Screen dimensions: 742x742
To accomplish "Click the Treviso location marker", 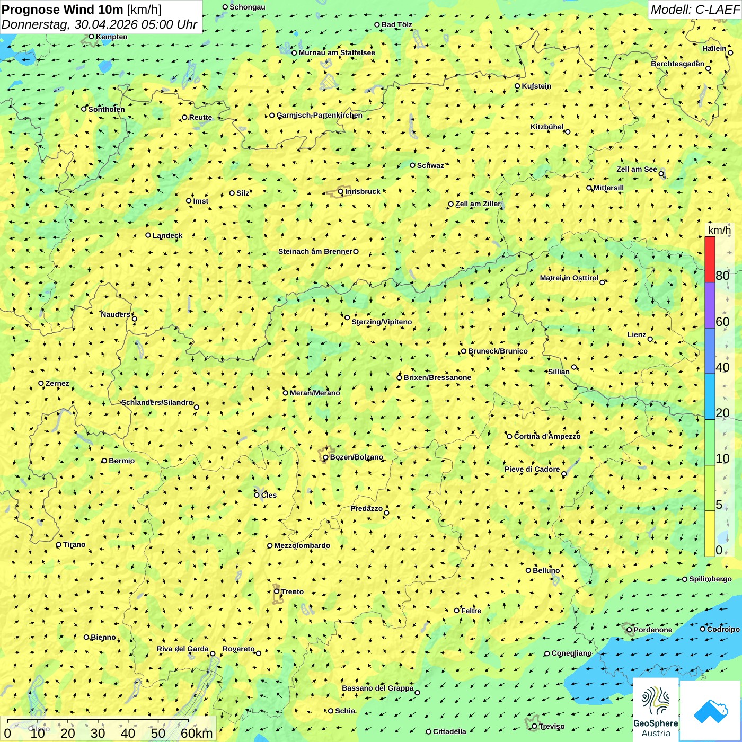I will pos(534,726).
